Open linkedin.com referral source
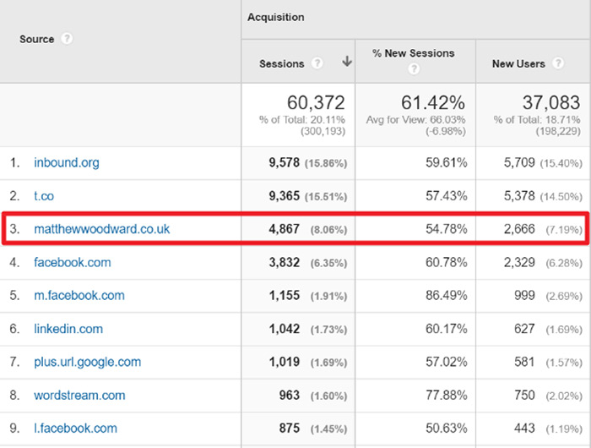 pyautogui.click(x=68, y=329)
